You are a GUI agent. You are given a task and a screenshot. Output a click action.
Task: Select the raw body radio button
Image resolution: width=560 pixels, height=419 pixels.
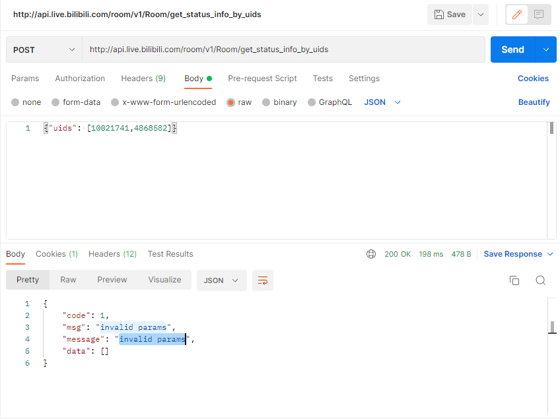[x=229, y=102]
